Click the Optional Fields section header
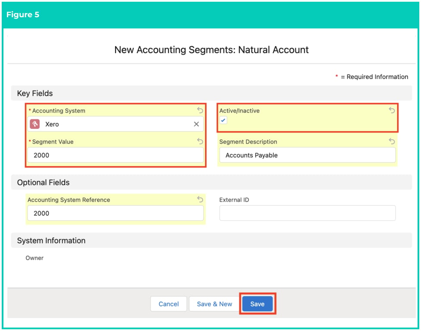The width and height of the screenshot is (421, 331). click(211, 182)
